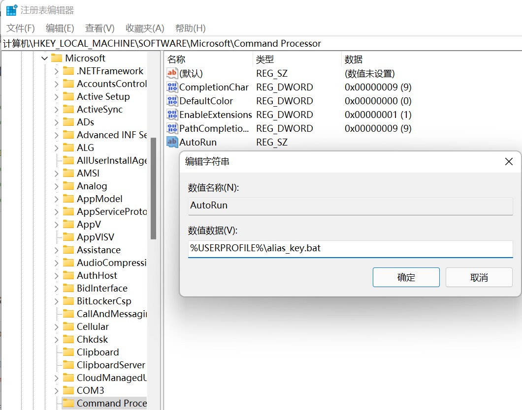Select the CompletionChar DWORD icon
This screenshot has width=522, height=410.
click(x=172, y=87)
